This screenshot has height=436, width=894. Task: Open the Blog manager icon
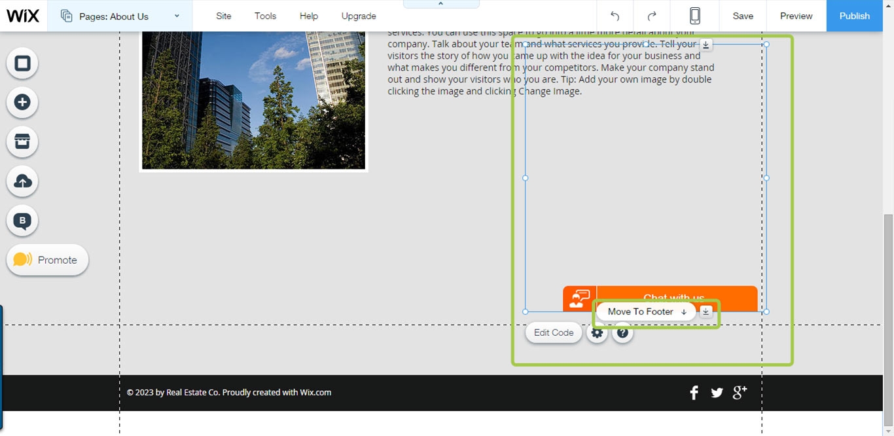[22, 221]
